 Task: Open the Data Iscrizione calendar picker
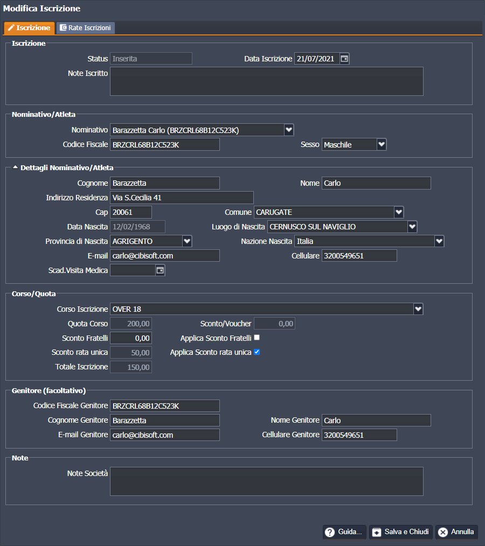click(x=344, y=59)
